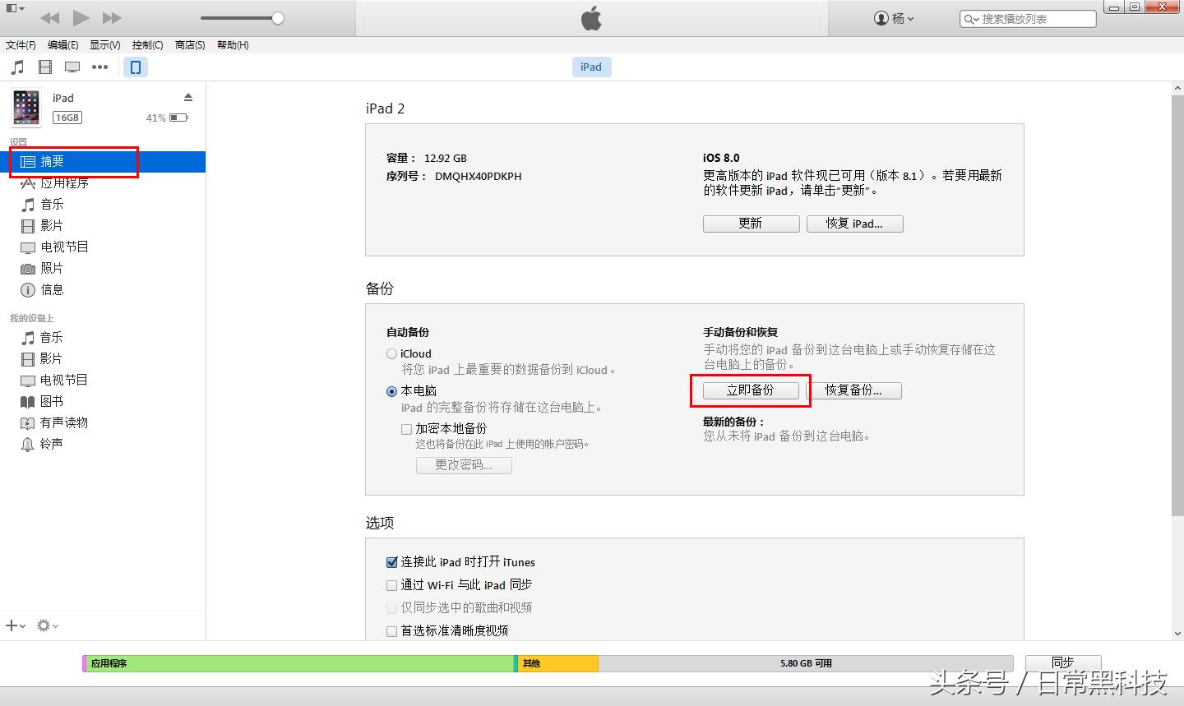The height and width of the screenshot is (706, 1184).
Task: Click the iOS 8.0 version label
Action: coord(721,158)
